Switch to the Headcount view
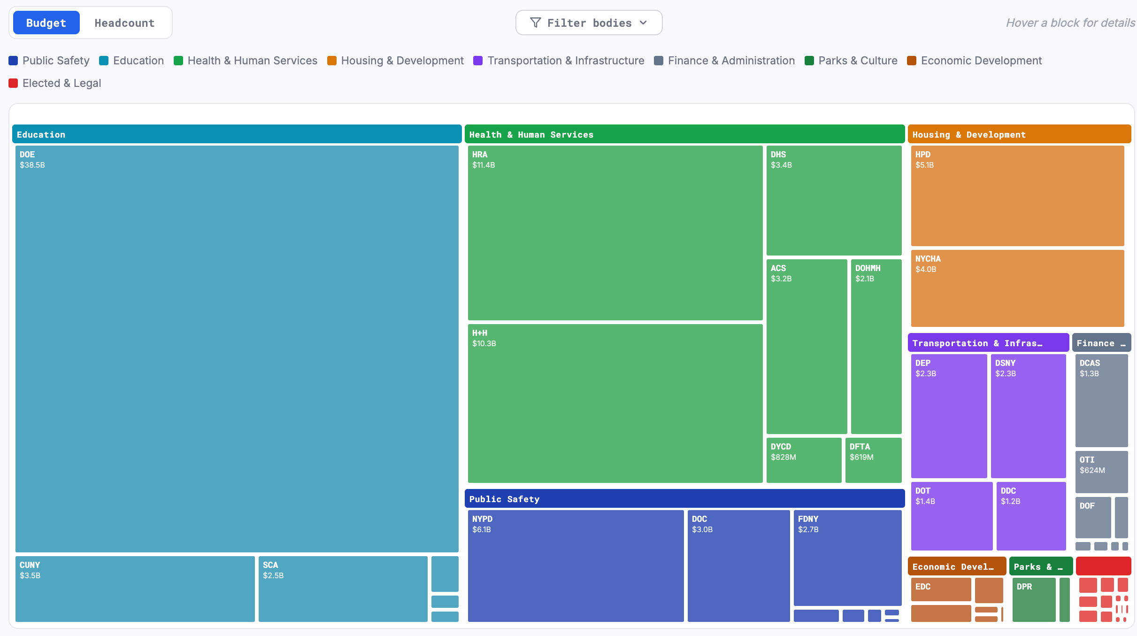 (124, 23)
